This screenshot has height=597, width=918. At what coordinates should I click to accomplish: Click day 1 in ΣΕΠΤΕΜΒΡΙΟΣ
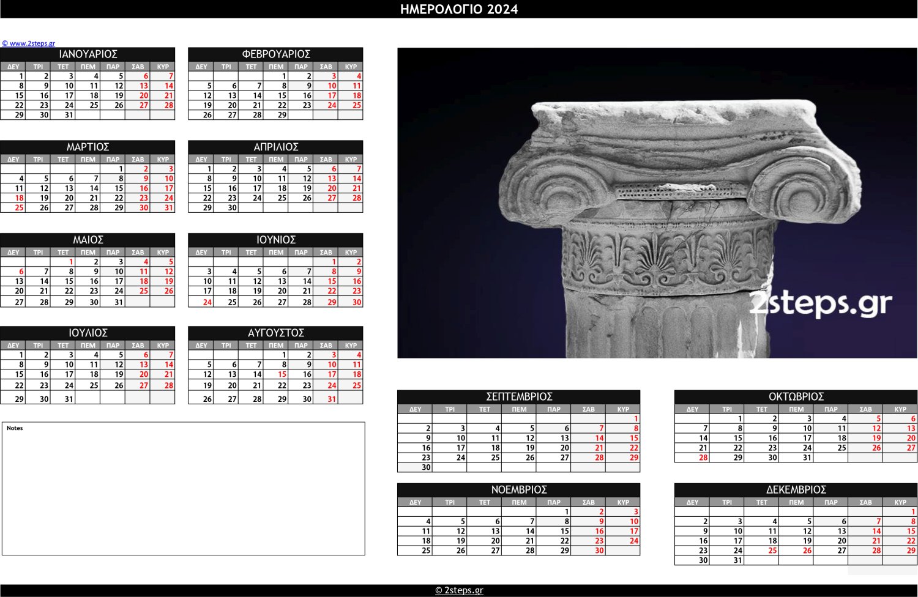click(622, 419)
